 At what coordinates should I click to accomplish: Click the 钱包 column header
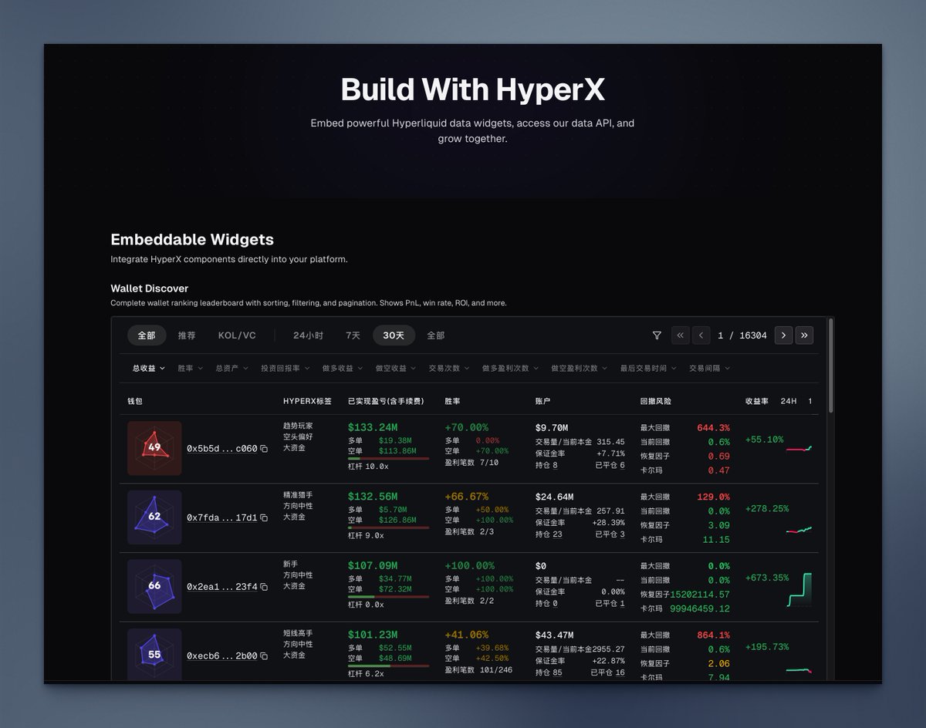tap(135, 402)
